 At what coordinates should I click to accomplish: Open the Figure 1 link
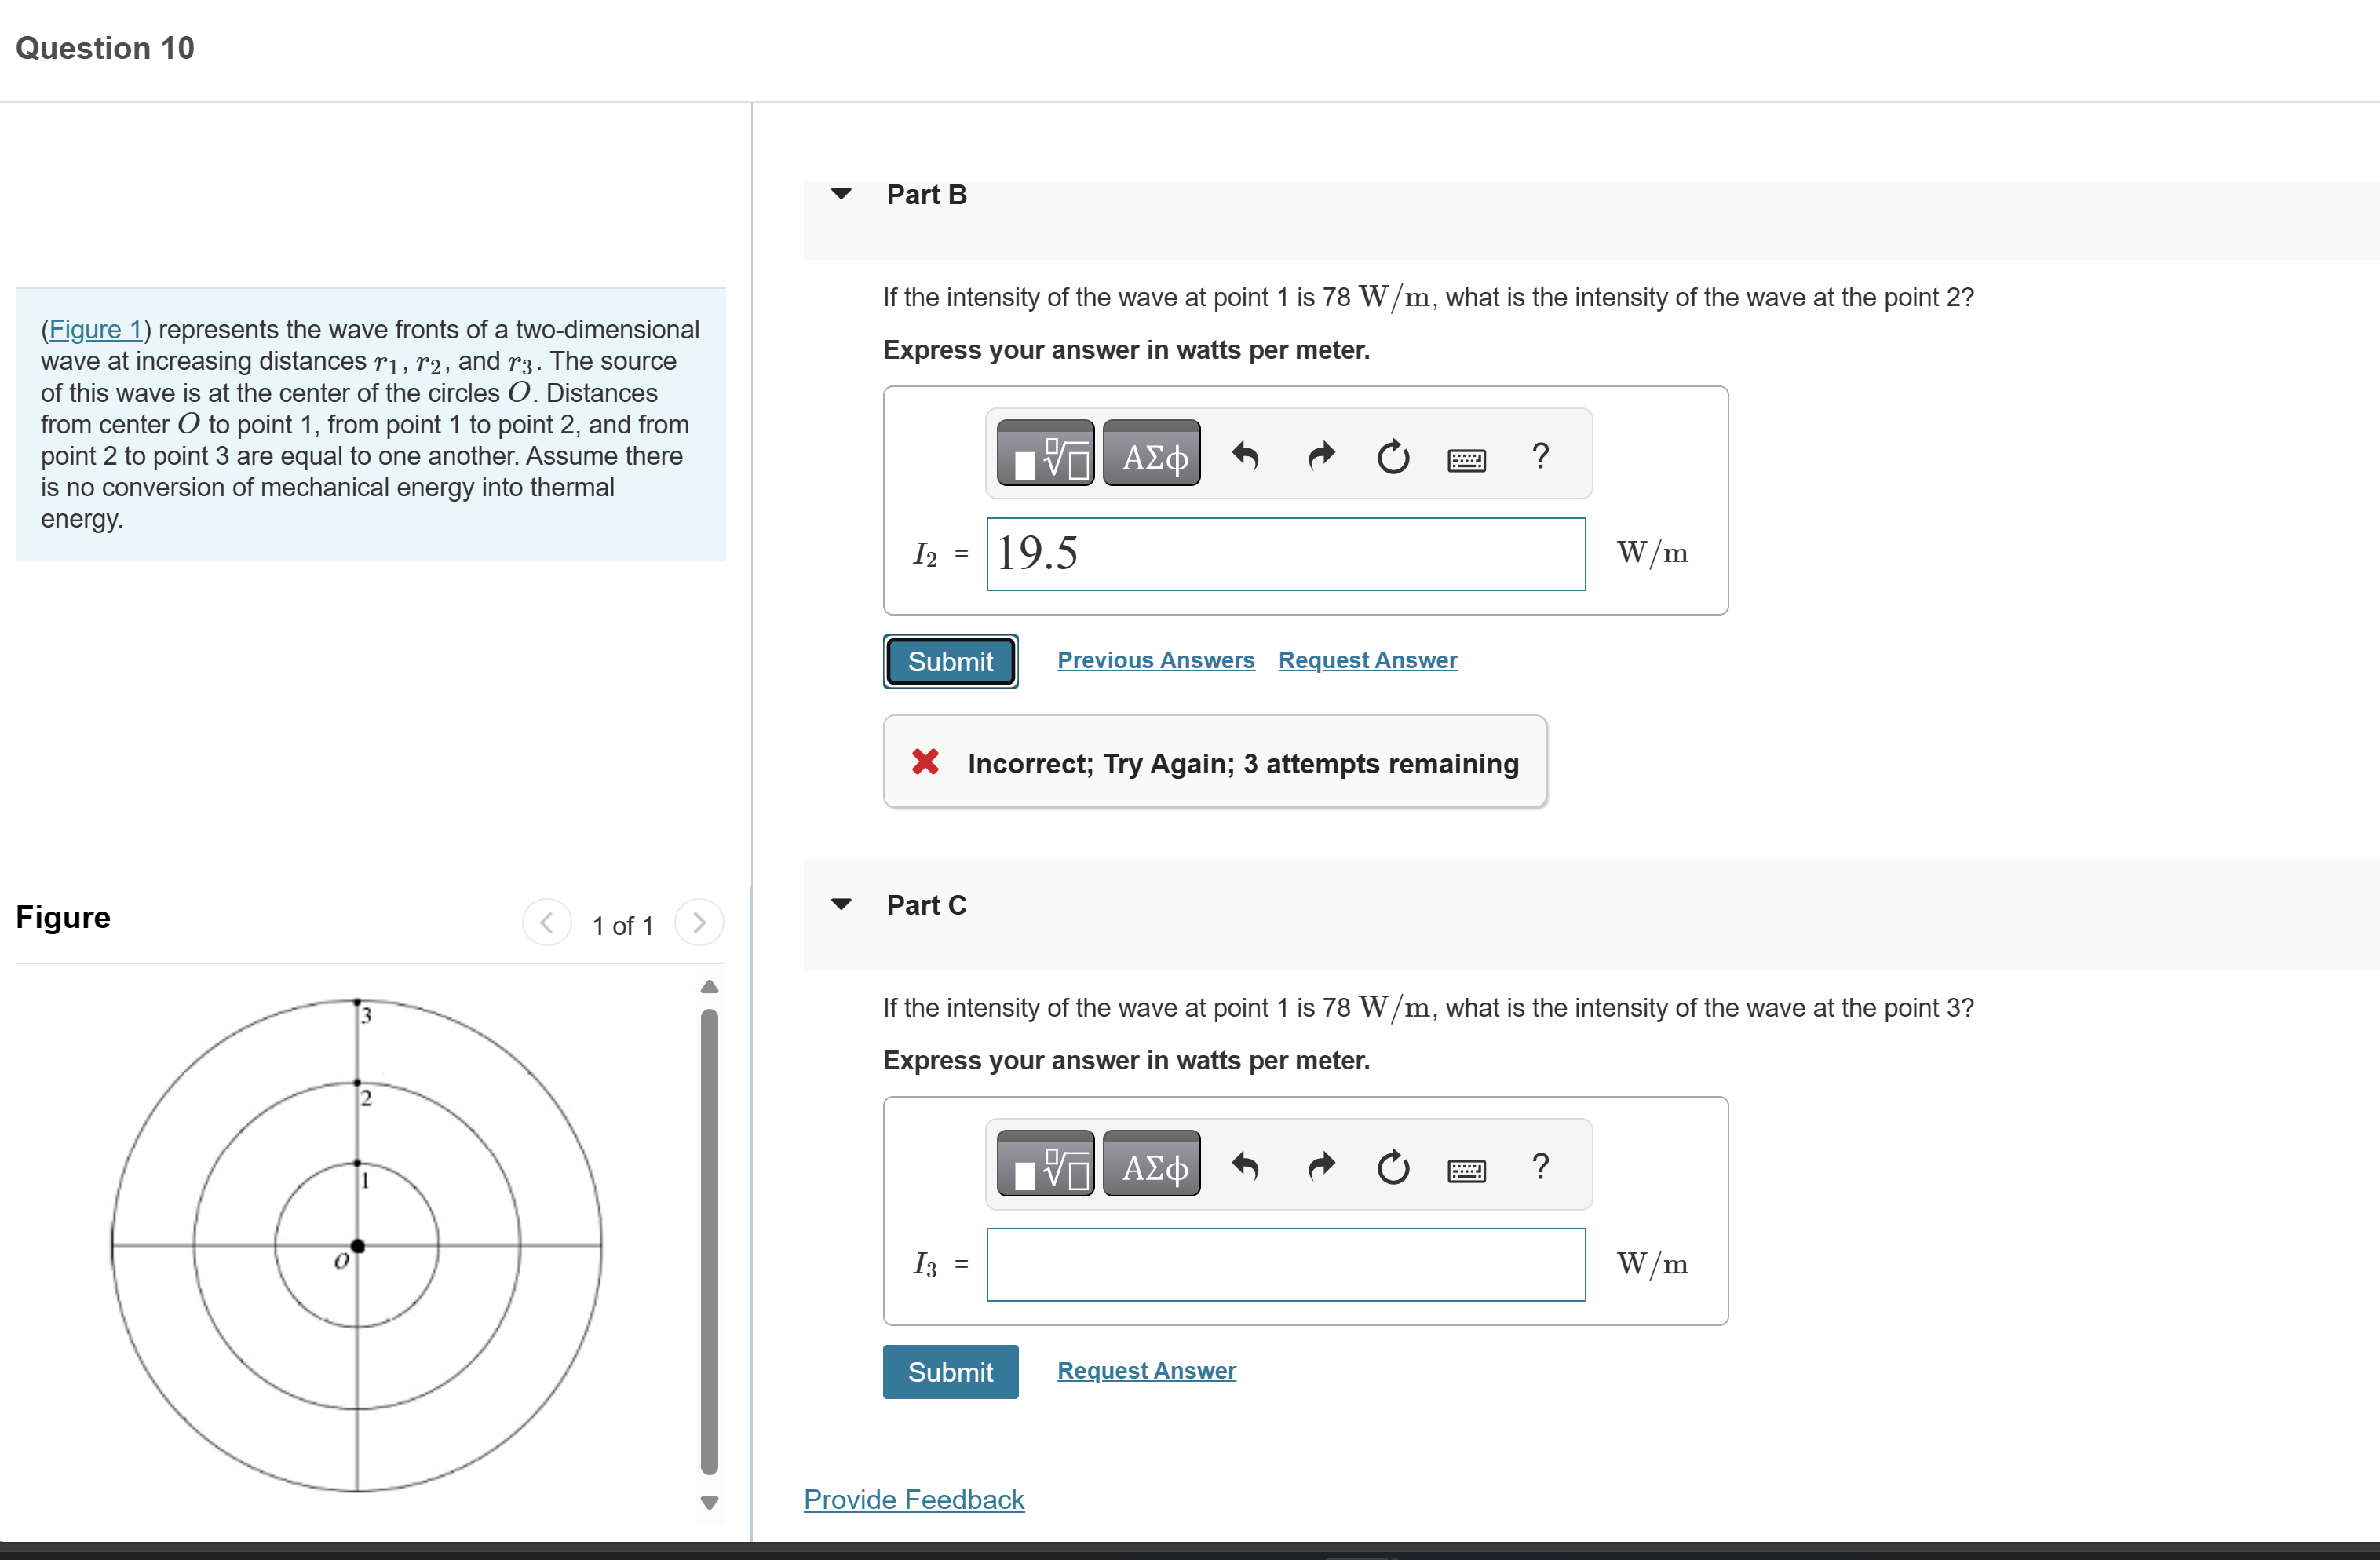click(96, 329)
